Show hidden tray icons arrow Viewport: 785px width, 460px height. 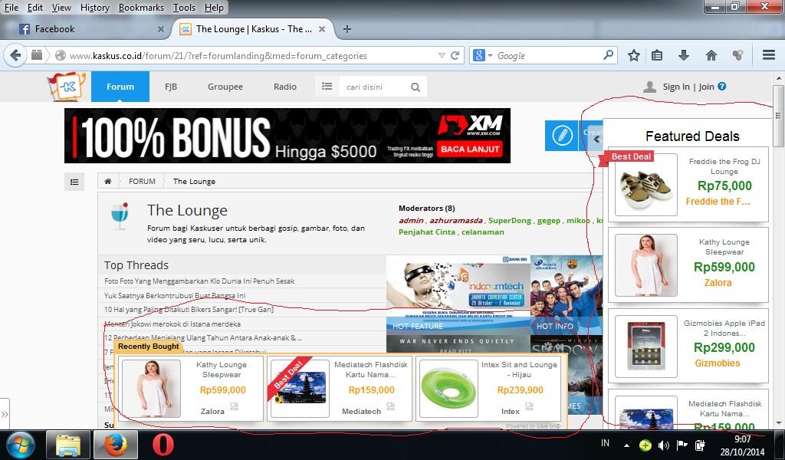(x=627, y=445)
